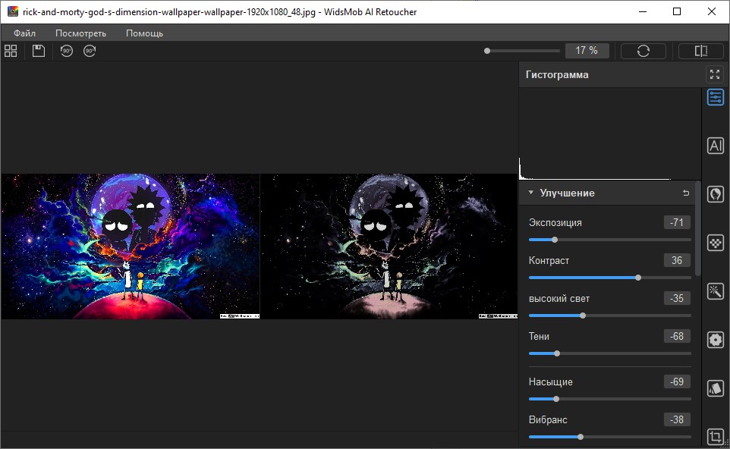The height and width of the screenshot is (449, 730).
Task: Toggle the before/after split view button
Action: [700, 51]
